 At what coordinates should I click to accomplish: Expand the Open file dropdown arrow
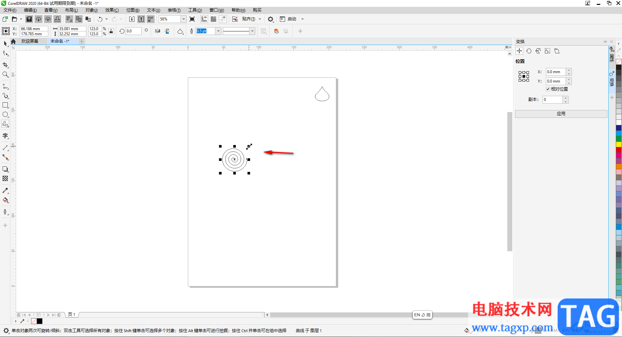(21, 19)
